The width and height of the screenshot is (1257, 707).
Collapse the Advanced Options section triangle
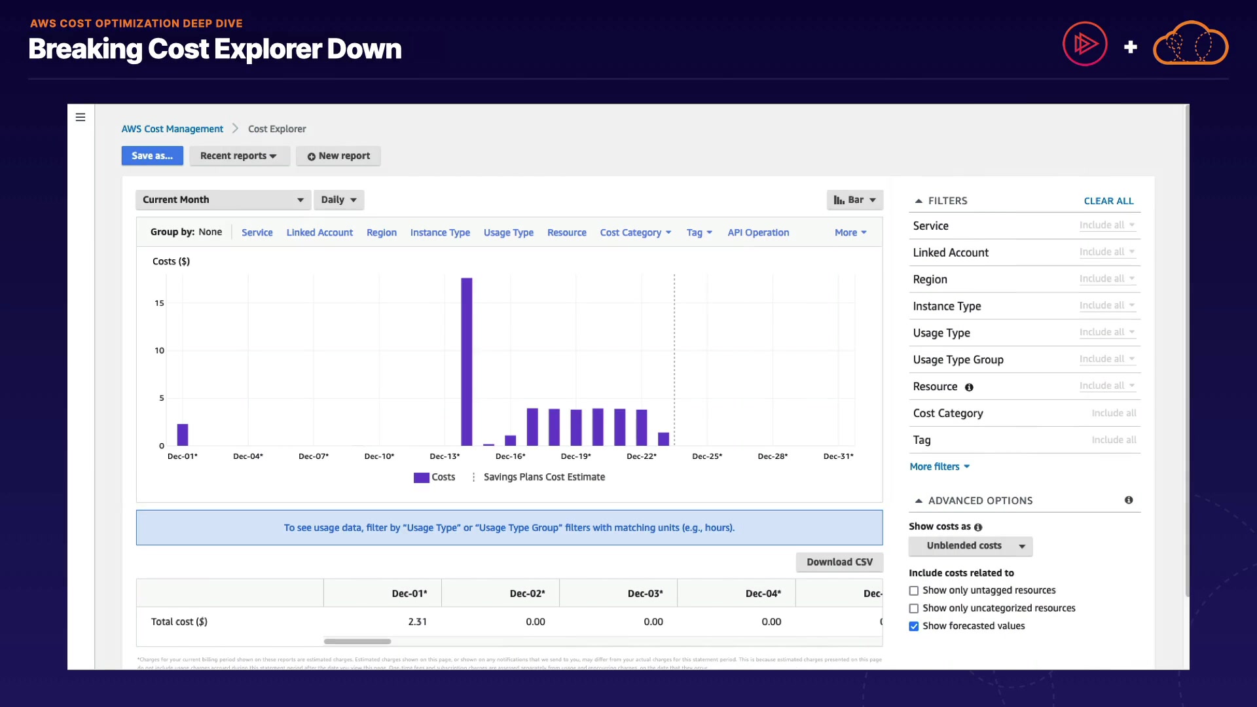(919, 501)
